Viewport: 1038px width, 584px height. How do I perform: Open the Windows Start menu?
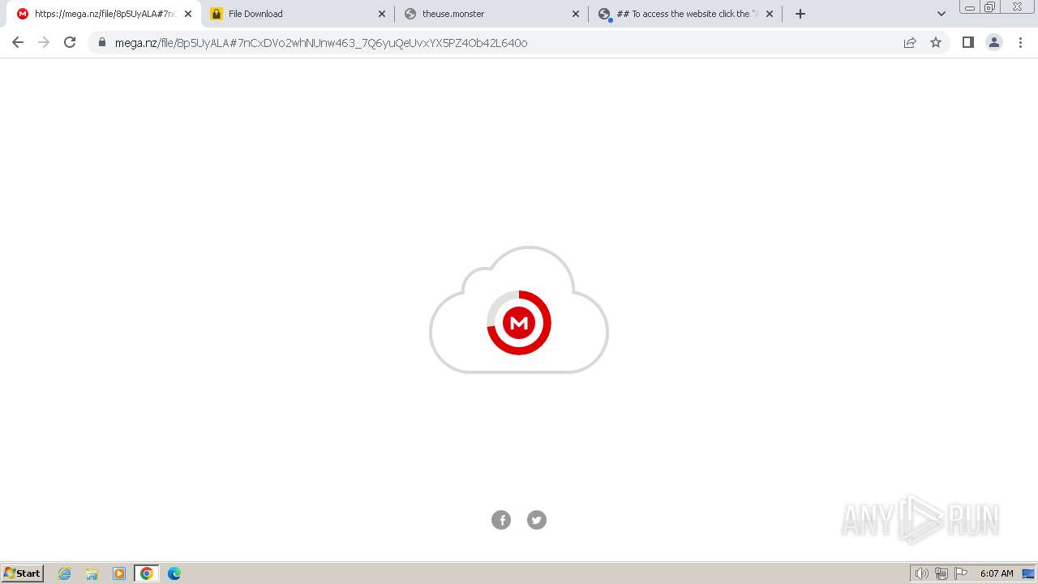pyautogui.click(x=23, y=573)
